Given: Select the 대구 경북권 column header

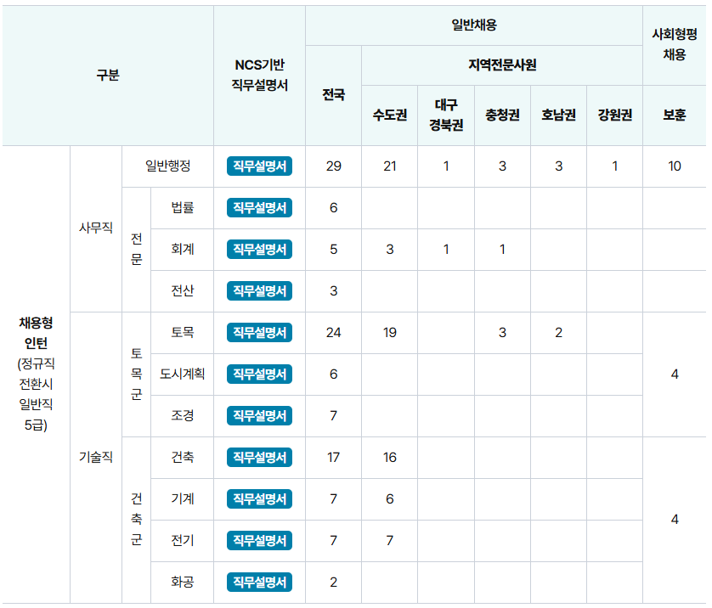Looking at the screenshot, I should (x=446, y=115).
